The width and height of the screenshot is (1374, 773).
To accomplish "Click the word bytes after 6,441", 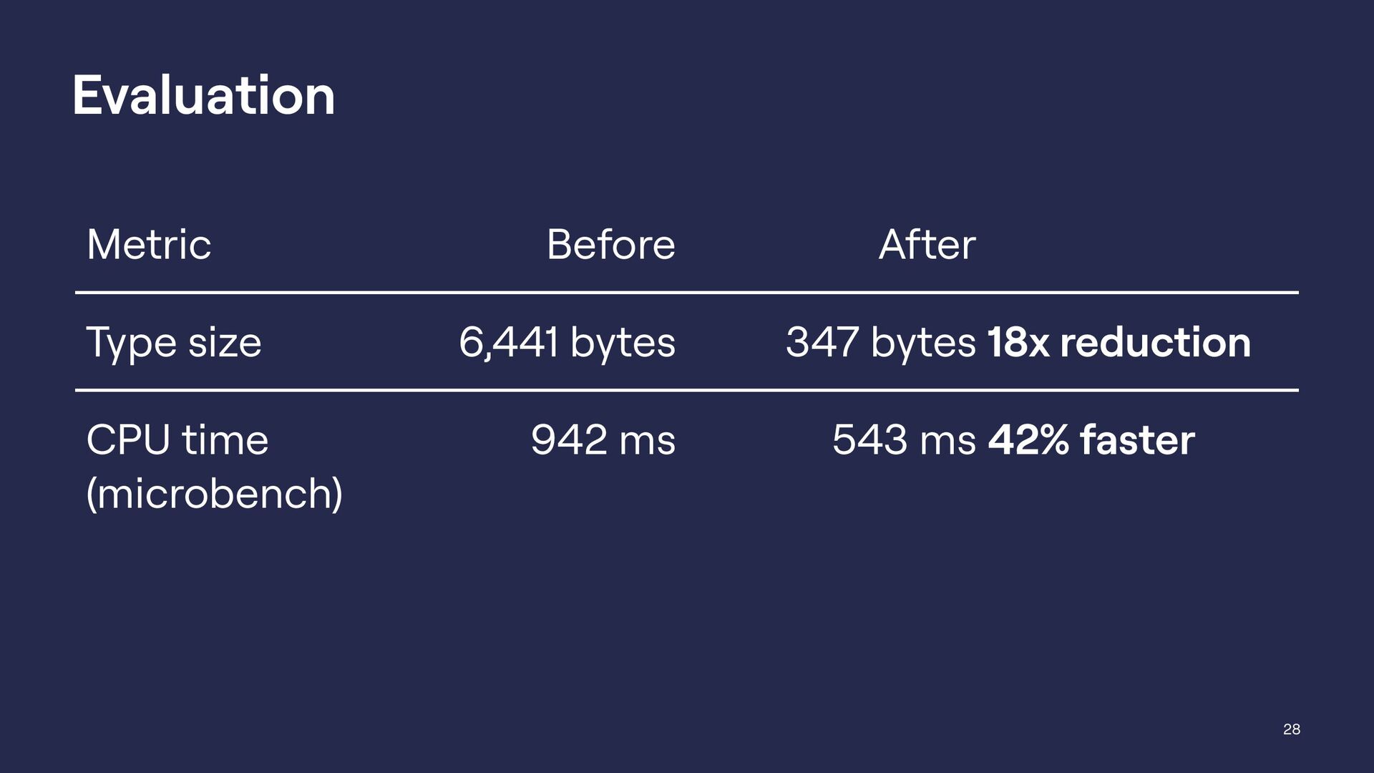I will pyautogui.click(x=623, y=343).
